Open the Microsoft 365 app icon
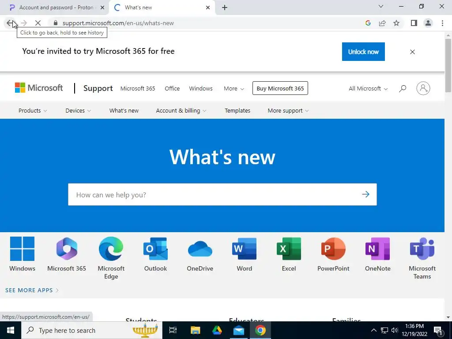 pyautogui.click(x=67, y=249)
